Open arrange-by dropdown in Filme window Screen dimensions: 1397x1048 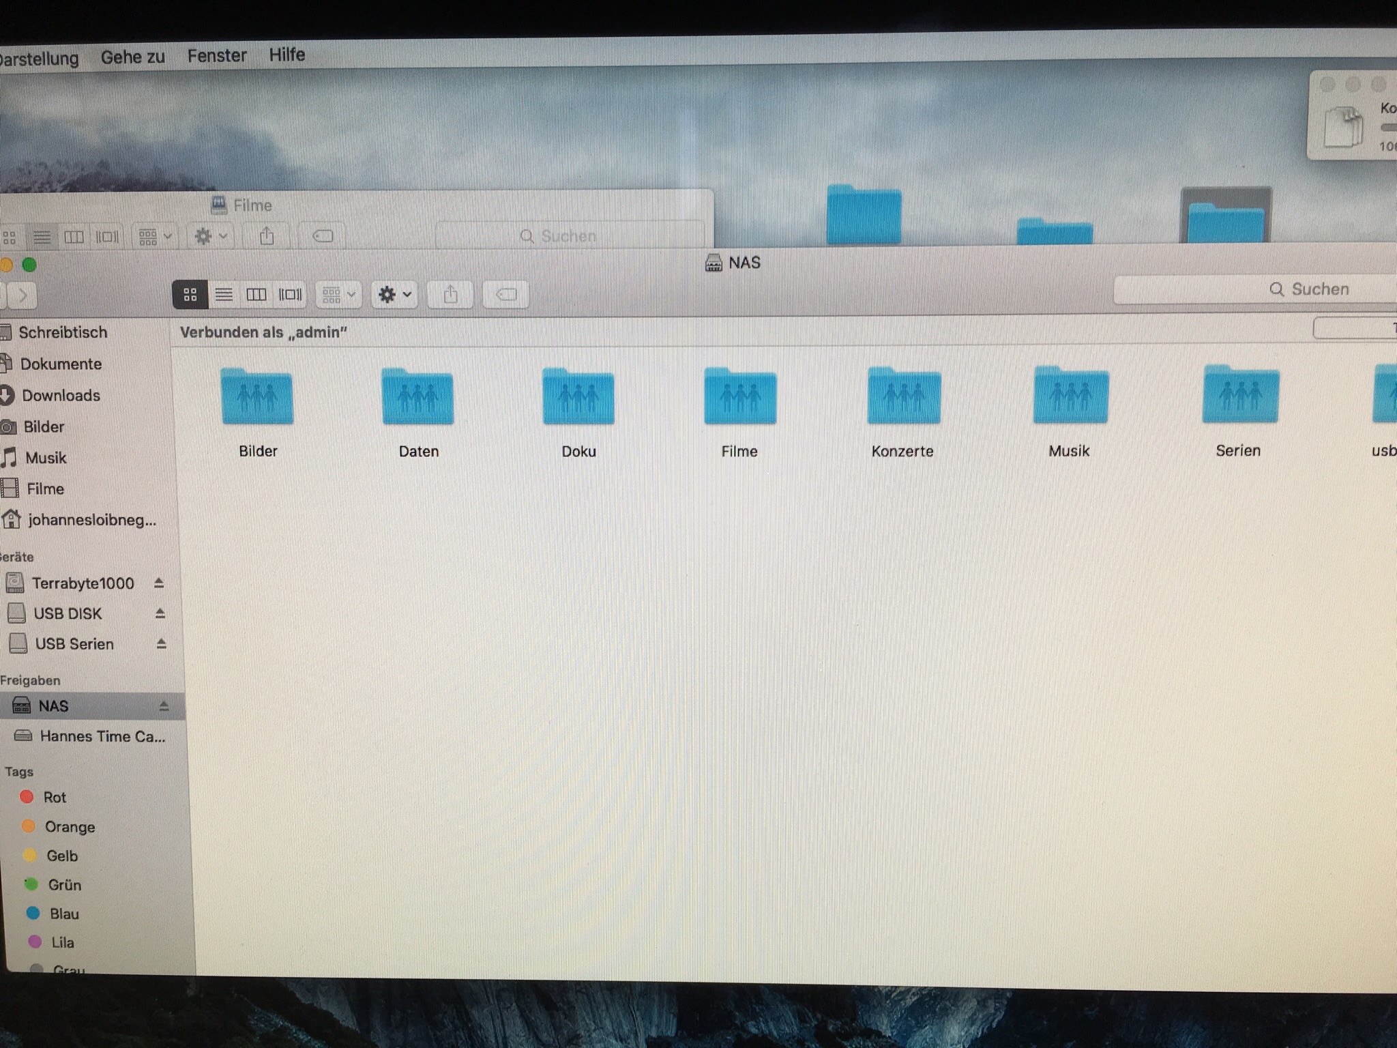tap(155, 237)
